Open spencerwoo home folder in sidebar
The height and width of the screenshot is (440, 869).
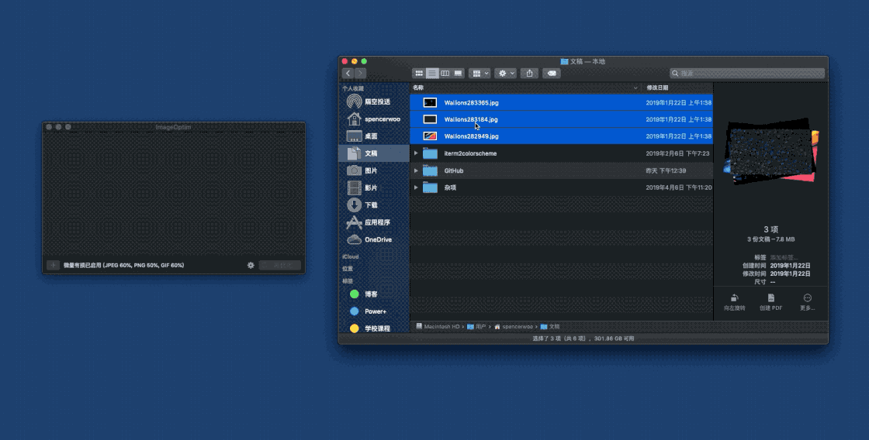(373, 119)
